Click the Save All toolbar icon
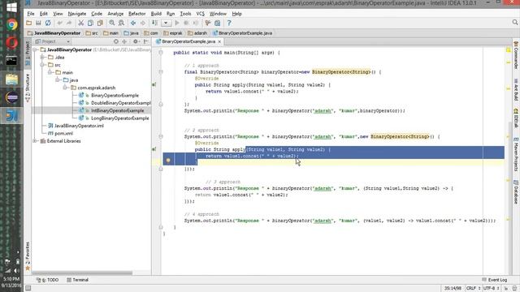 pyautogui.click(x=38, y=24)
